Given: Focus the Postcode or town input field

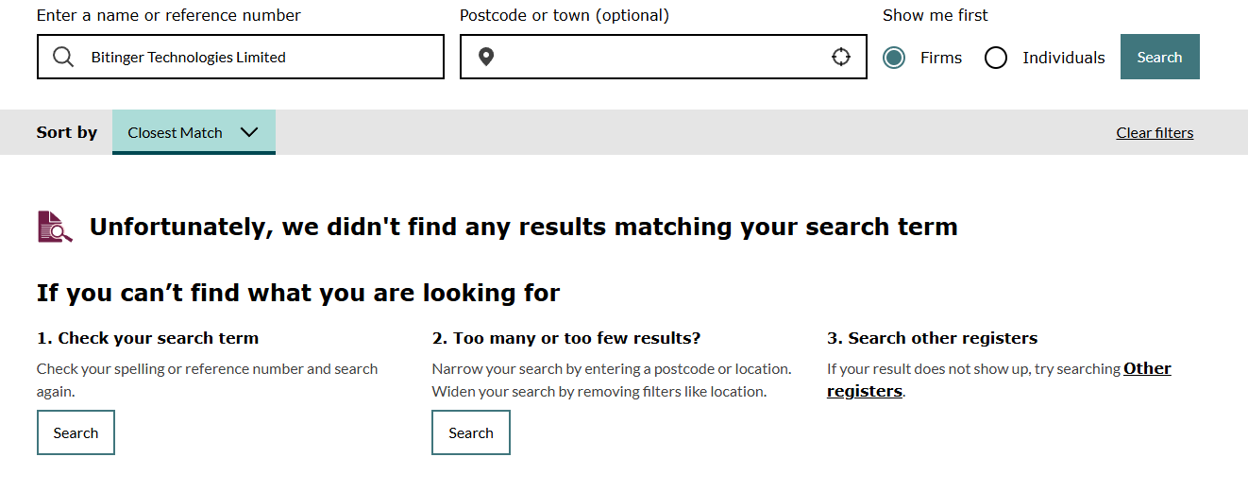Looking at the screenshot, I should coord(661,58).
